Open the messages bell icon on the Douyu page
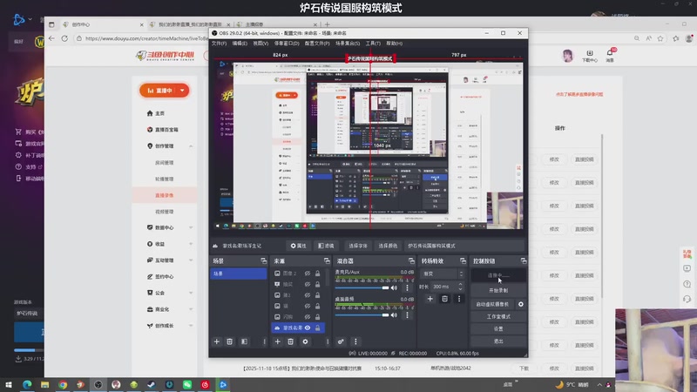 tap(610, 54)
